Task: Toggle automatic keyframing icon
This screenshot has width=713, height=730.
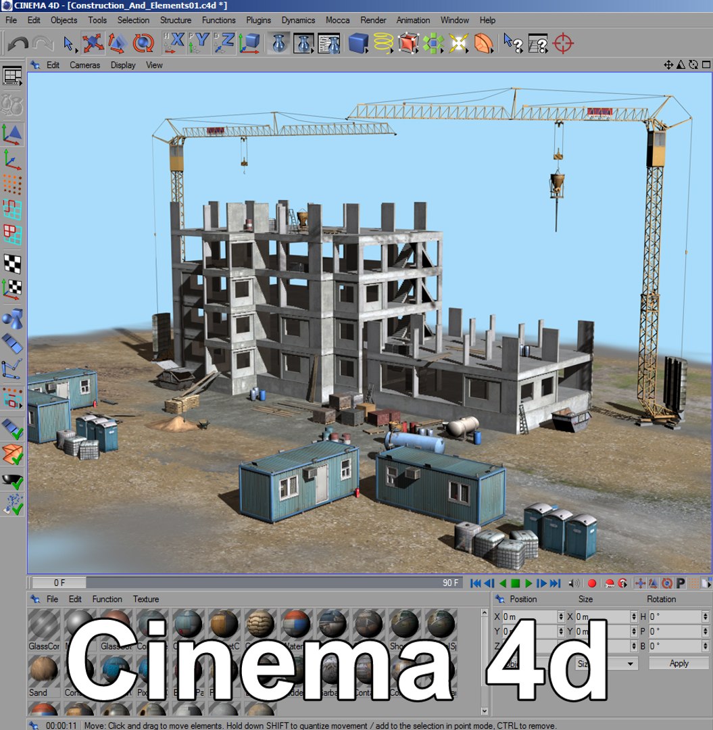Action: point(610,583)
